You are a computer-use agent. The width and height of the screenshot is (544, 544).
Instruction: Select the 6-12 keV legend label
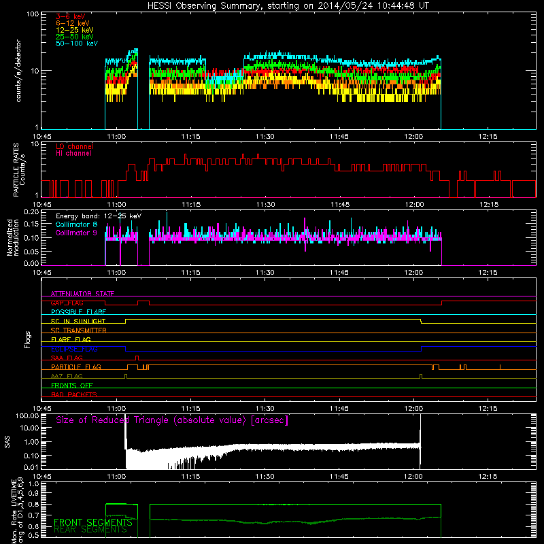[x=73, y=23]
